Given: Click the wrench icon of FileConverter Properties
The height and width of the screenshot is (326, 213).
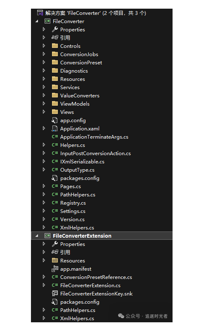Looking at the screenshot, I should coord(55,30).
